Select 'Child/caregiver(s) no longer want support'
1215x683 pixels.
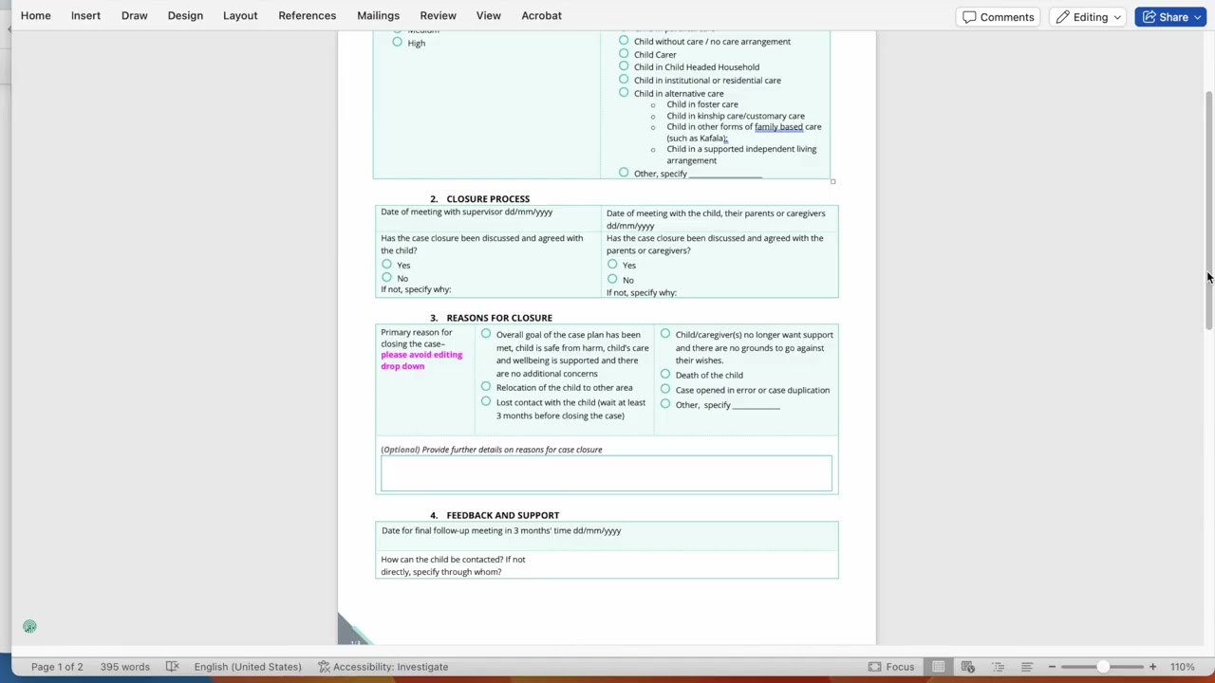(x=665, y=334)
